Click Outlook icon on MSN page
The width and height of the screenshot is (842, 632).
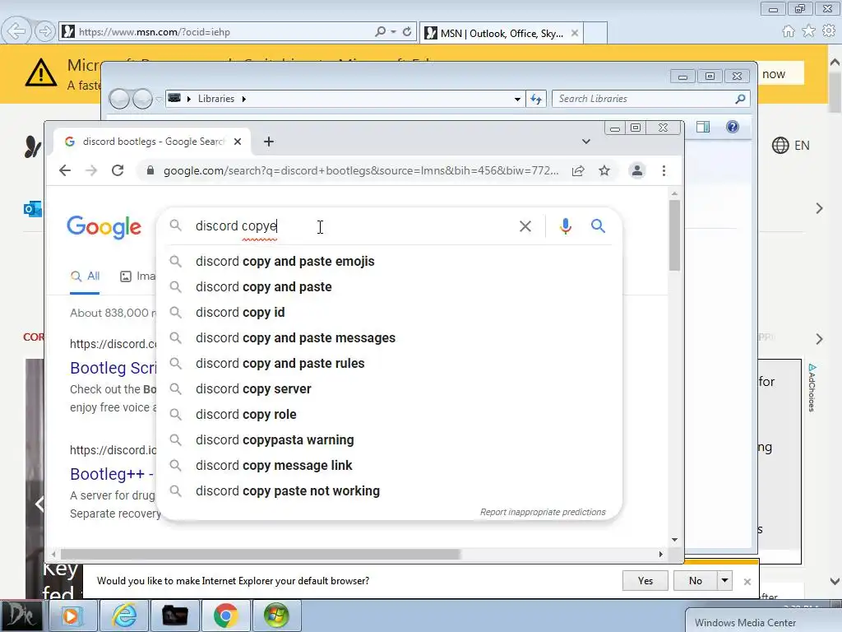pyautogui.click(x=32, y=208)
